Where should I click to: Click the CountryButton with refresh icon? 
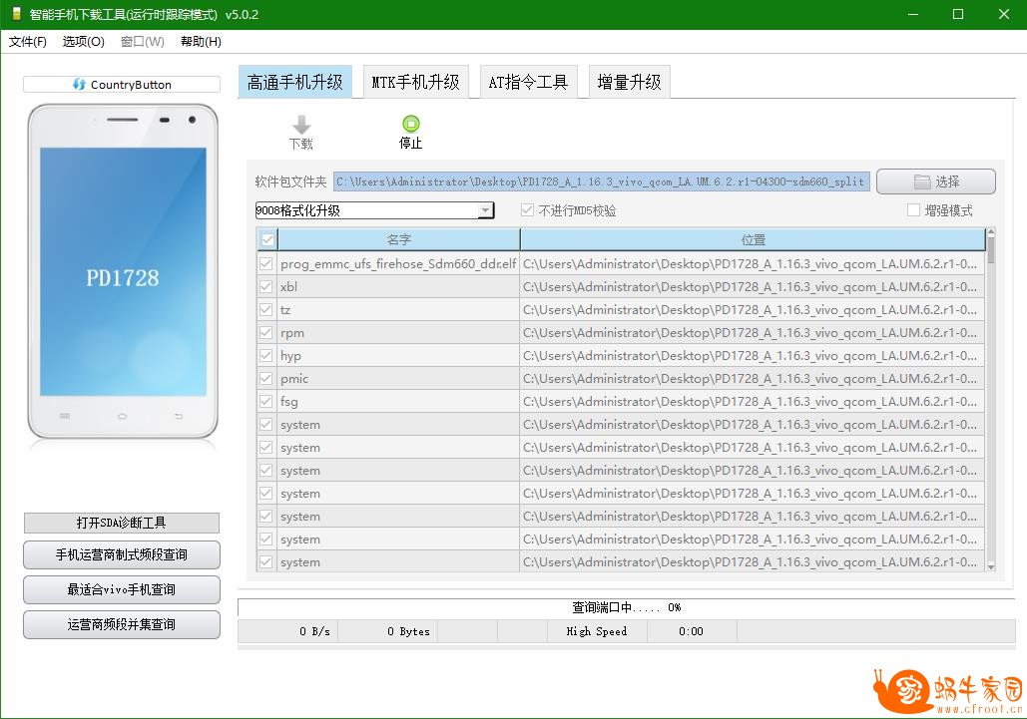click(x=122, y=85)
